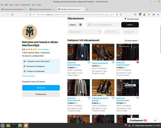Open the Edit menu
The image size is (161, 128).
[x=6, y=5]
